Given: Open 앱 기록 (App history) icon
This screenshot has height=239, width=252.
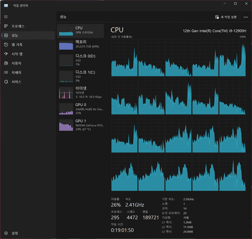Looking at the screenshot, I should 6,45.
